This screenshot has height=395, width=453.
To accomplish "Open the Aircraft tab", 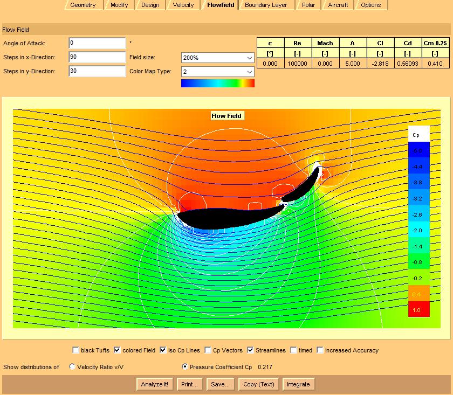I will click(x=338, y=5).
